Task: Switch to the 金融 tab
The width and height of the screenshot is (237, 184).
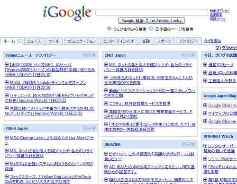Action: point(146,41)
